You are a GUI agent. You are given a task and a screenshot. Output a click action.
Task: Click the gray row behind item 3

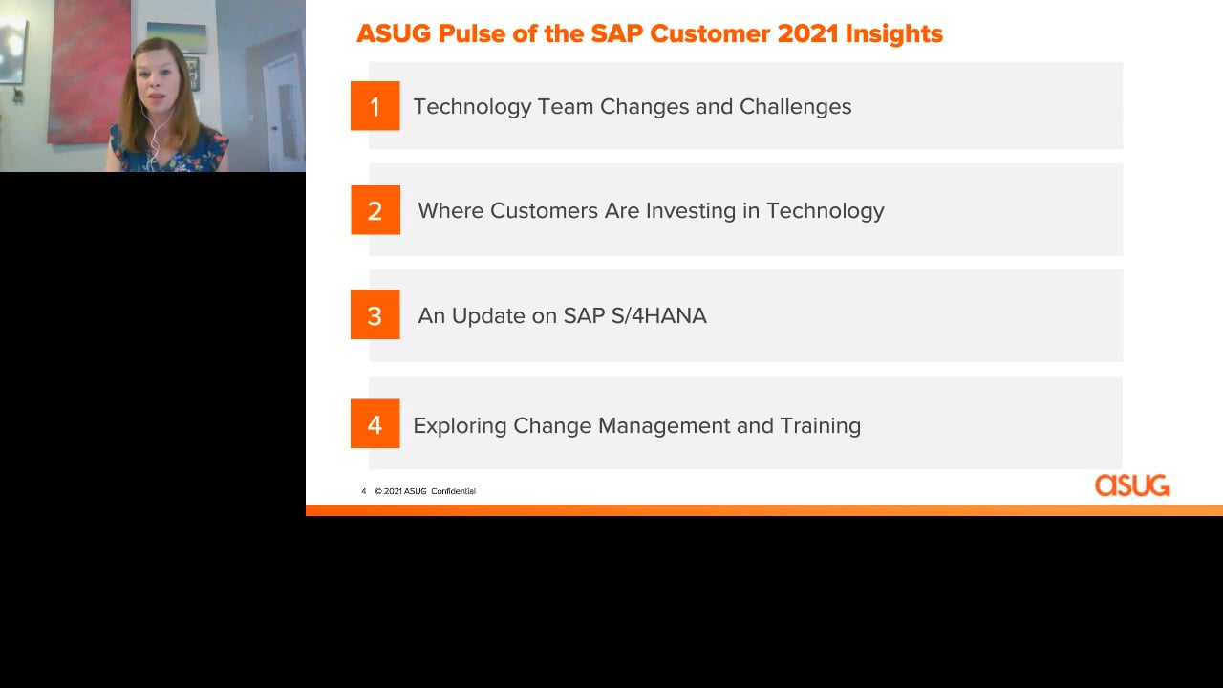[745, 315]
